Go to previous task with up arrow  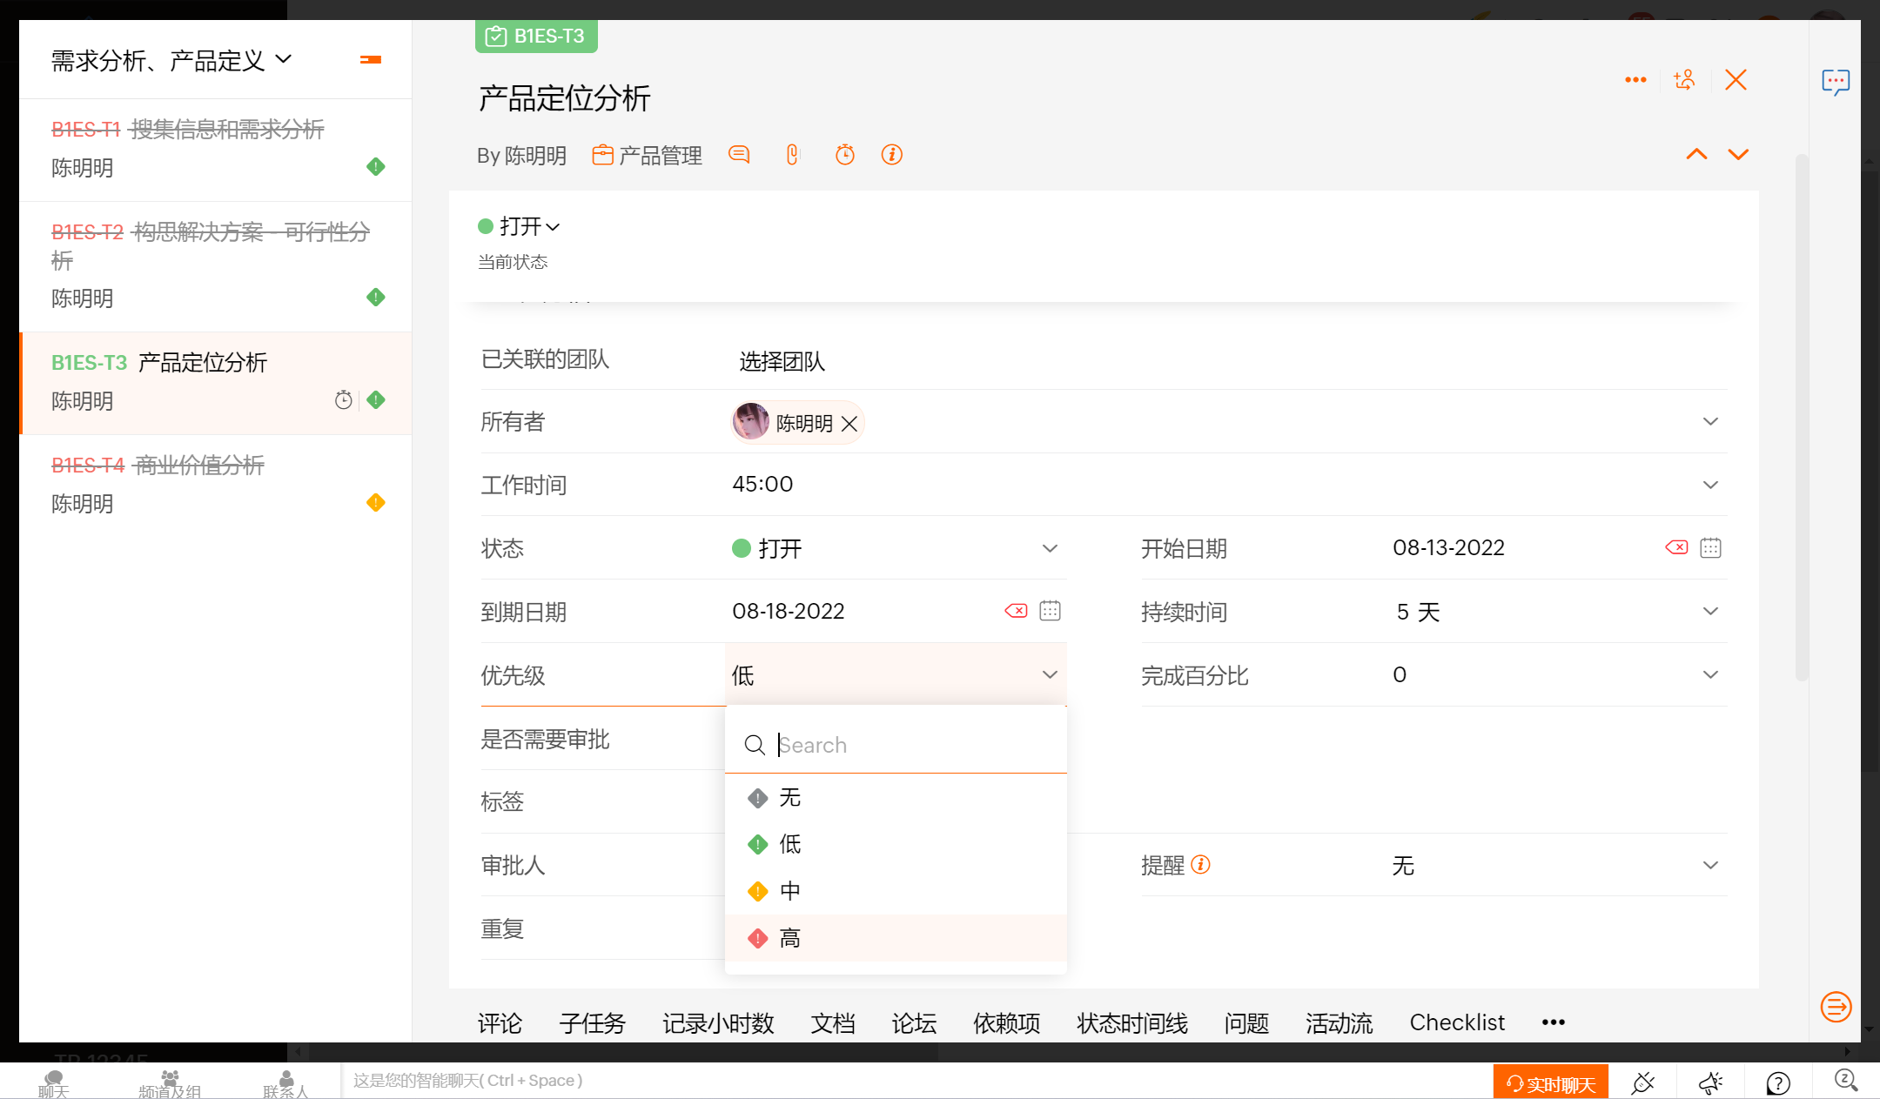coord(1696,155)
